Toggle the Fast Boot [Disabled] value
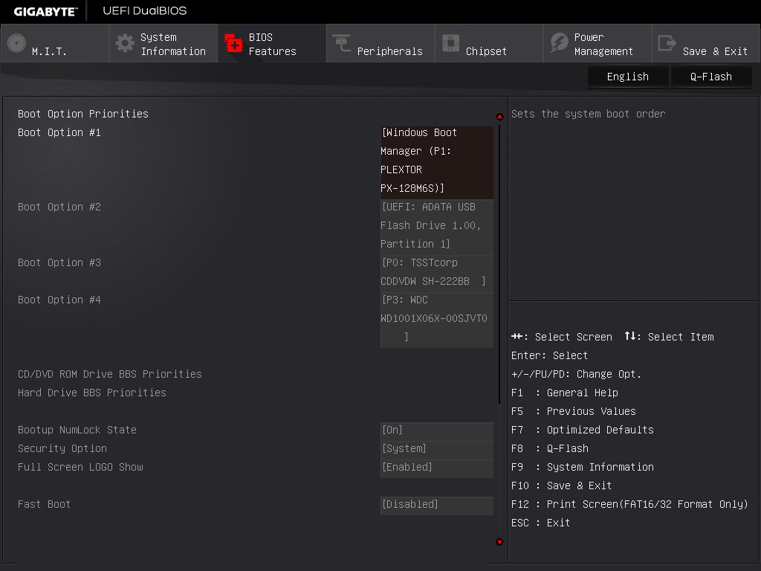 (437, 504)
